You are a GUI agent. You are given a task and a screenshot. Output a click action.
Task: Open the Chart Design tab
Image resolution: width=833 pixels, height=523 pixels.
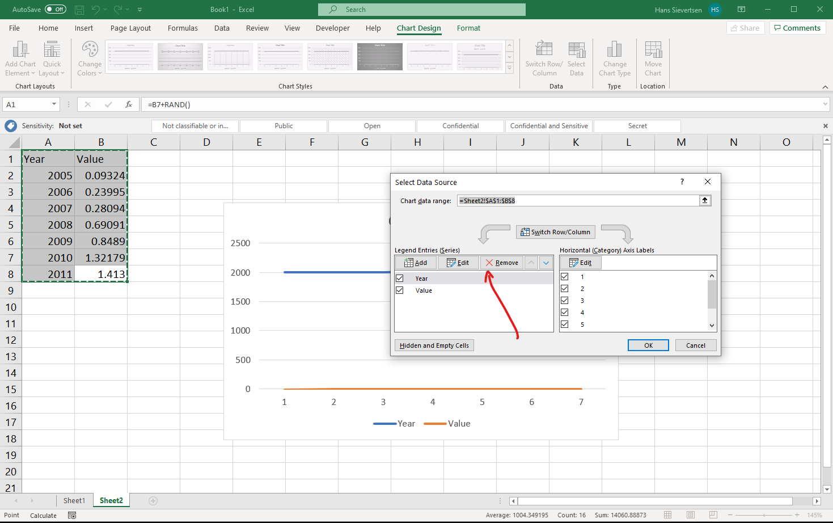coord(418,28)
